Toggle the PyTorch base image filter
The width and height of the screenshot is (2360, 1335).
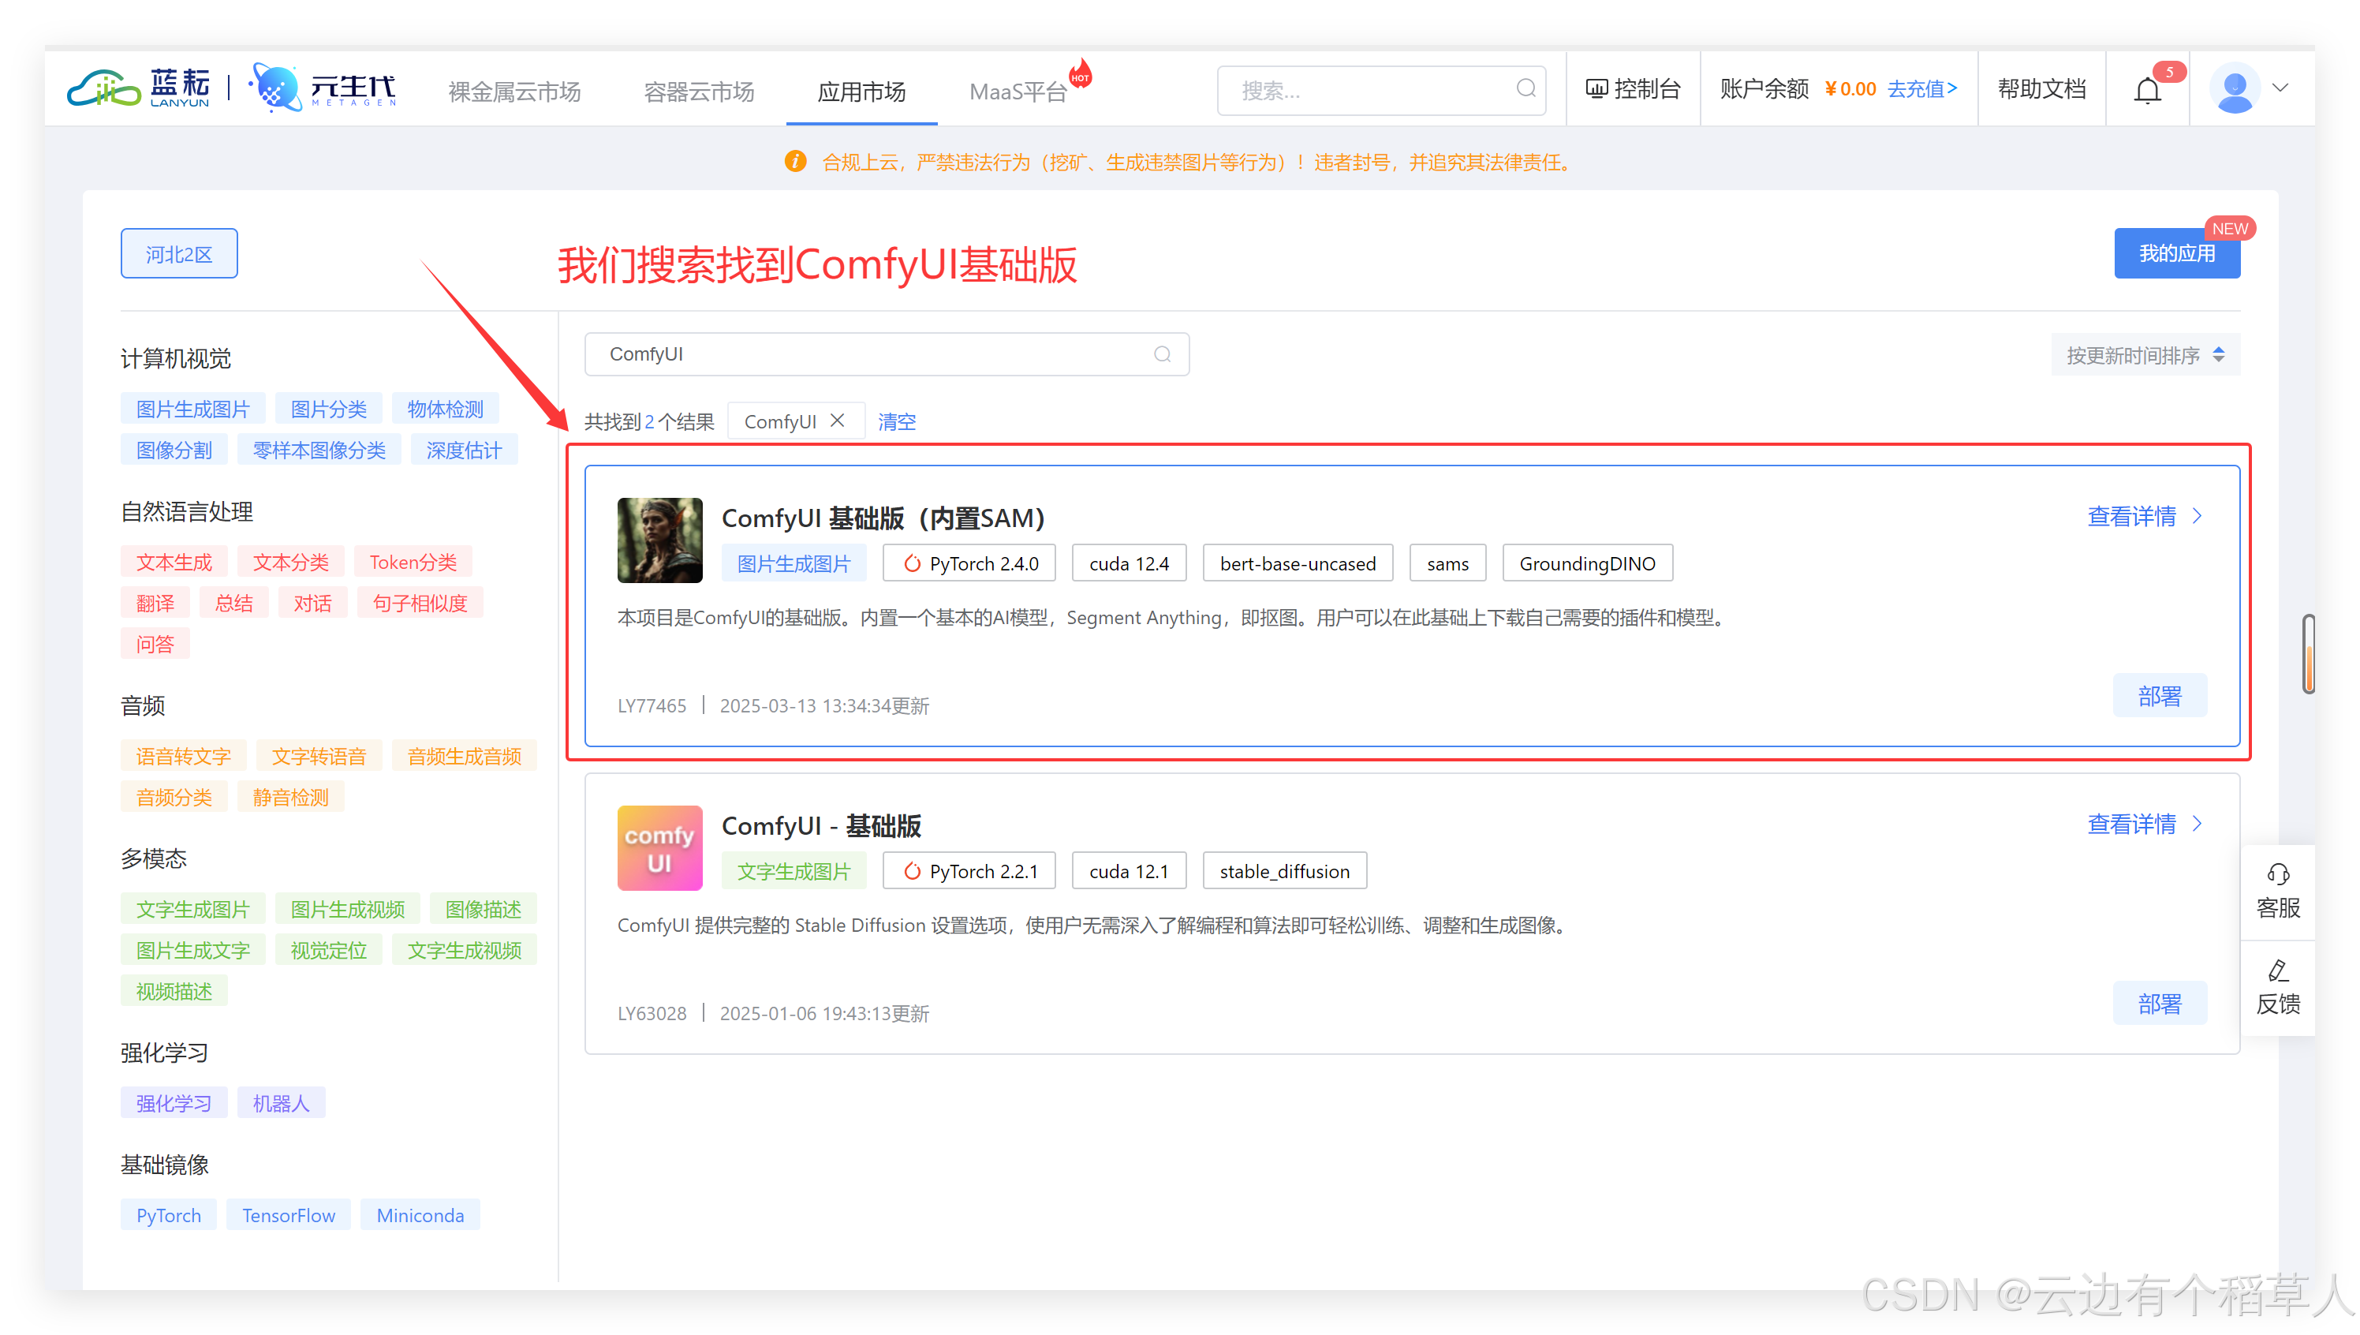click(x=169, y=1215)
